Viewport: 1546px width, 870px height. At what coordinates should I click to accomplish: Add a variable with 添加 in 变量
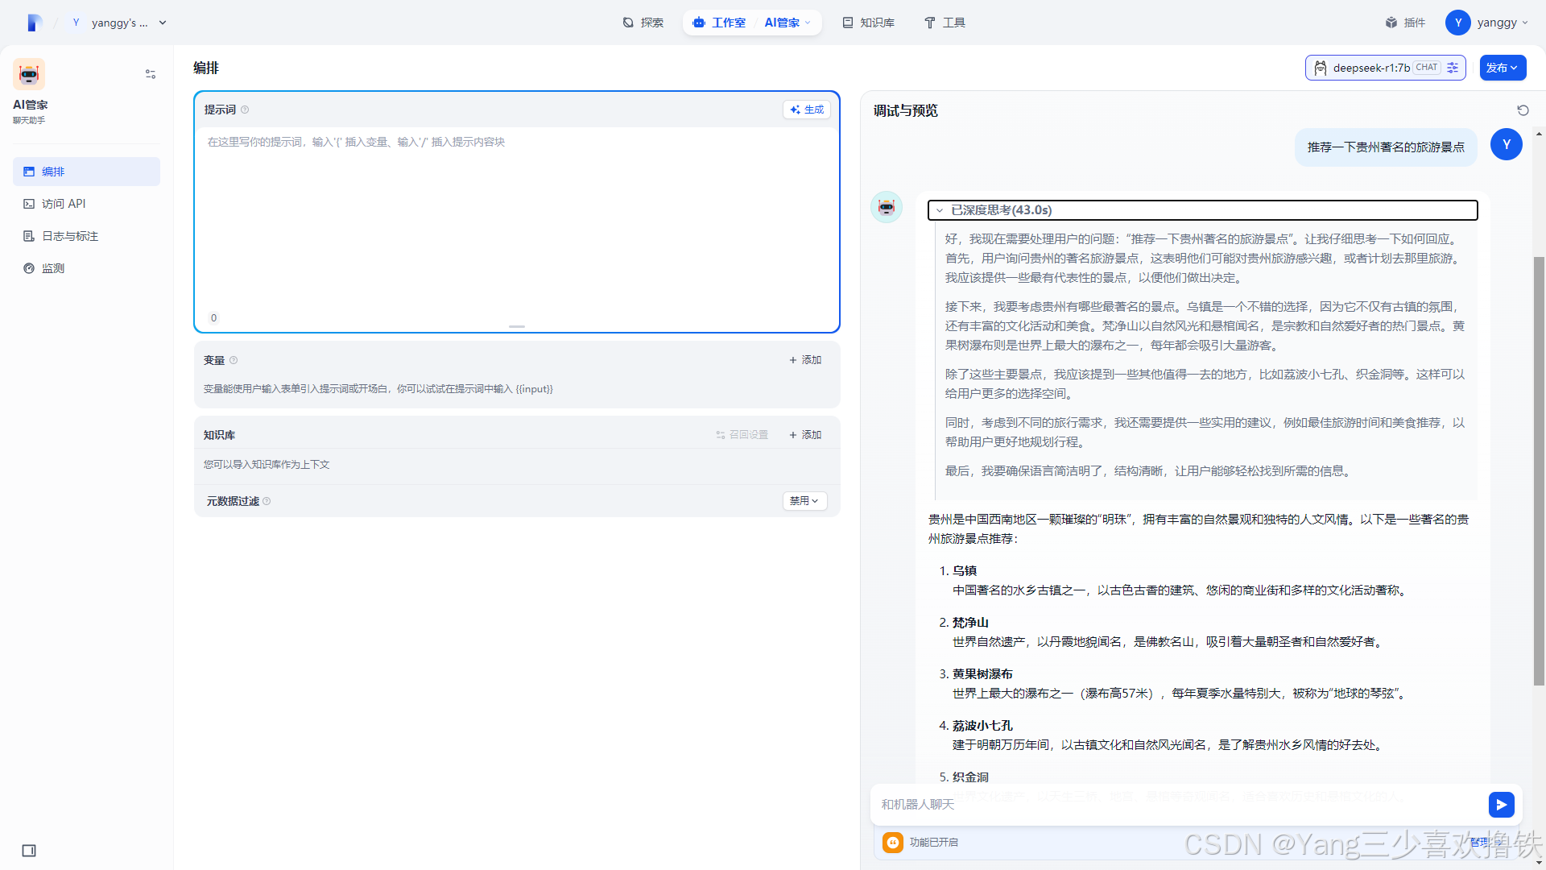click(x=805, y=360)
